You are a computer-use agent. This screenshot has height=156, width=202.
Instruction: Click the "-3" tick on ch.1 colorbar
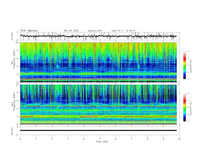pyautogui.click(x=188, y=51)
